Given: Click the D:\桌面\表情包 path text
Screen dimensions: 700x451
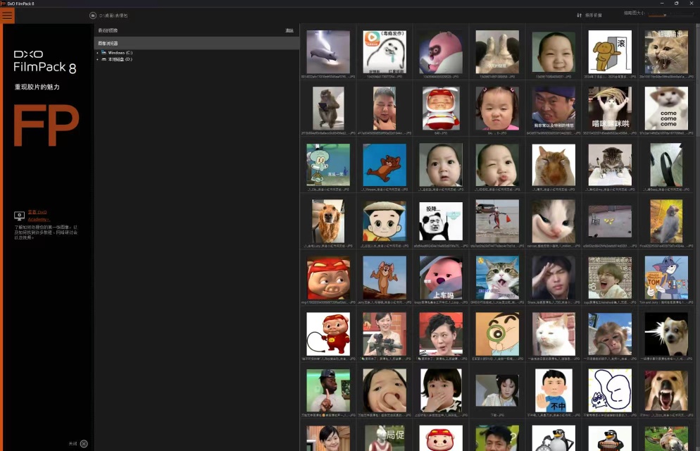Looking at the screenshot, I should 113,16.
